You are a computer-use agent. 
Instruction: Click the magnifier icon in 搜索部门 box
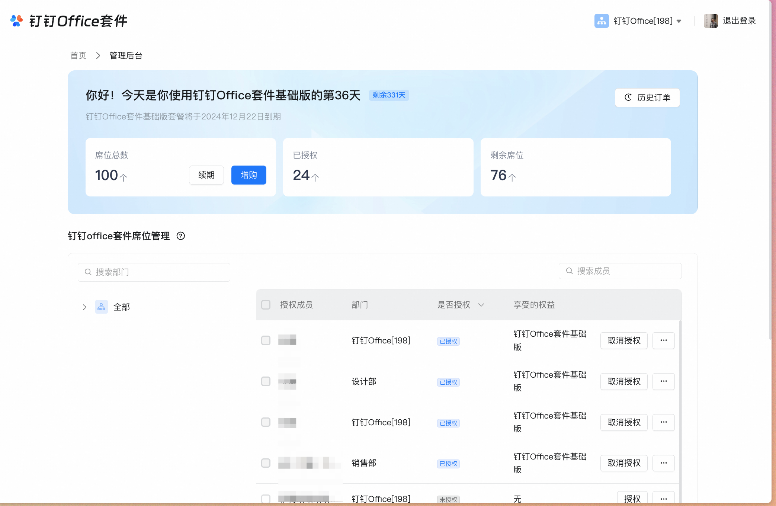88,272
